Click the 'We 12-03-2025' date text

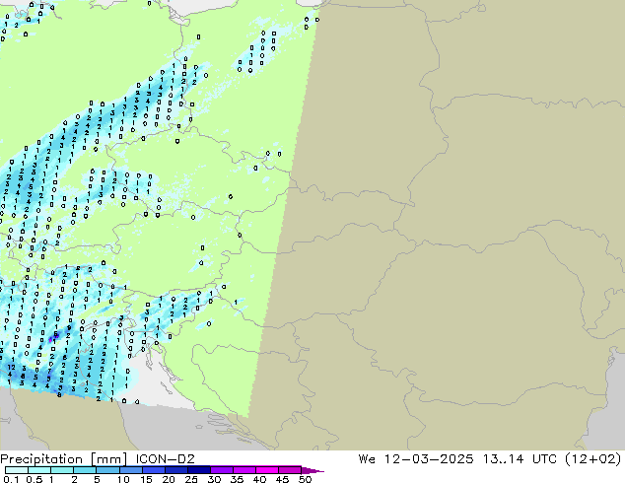[x=416, y=458]
